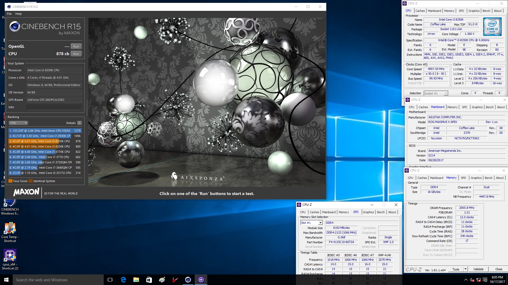Click the CPU-Z icon in the taskbar
508x285 pixels.
(201, 280)
